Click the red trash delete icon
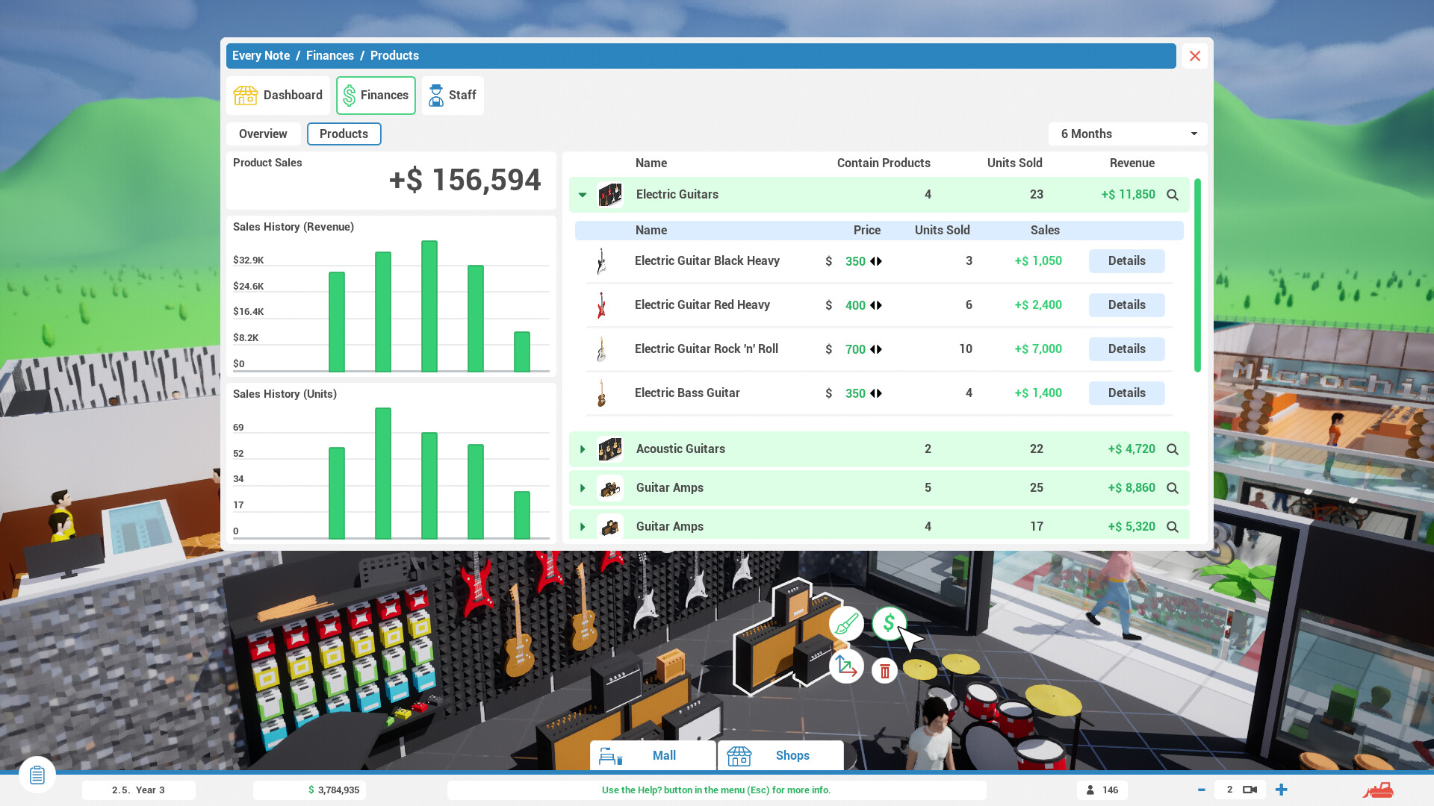This screenshot has width=1434, height=806. click(885, 670)
